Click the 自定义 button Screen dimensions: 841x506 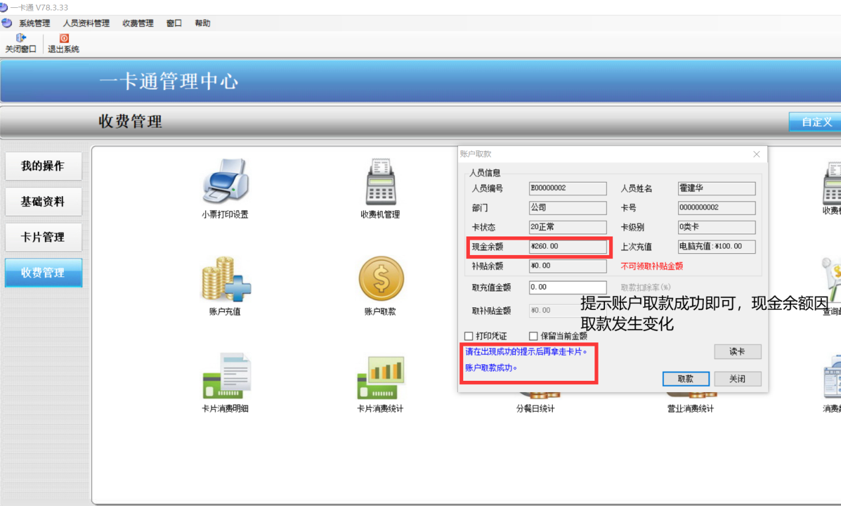(815, 122)
